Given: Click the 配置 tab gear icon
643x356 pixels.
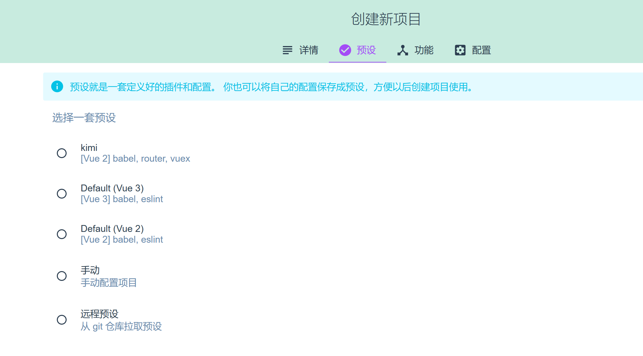Looking at the screenshot, I should point(460,50).
